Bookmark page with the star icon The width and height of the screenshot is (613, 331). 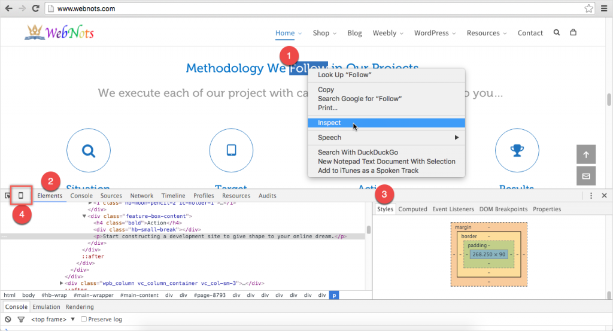coord(588,8)
